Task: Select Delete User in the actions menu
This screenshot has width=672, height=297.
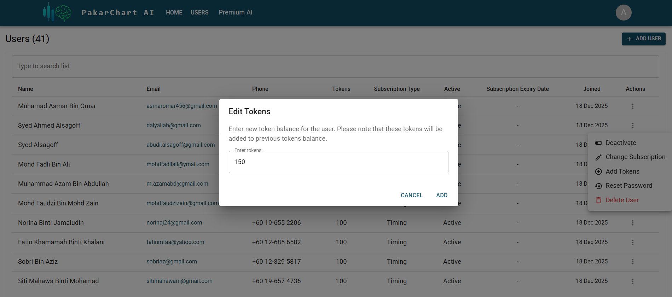Action: click(x=622, y=200)
